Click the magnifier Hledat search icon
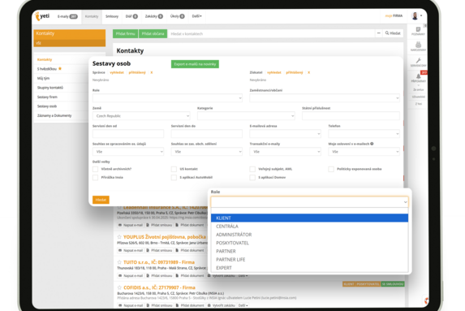465x311 pixels. (387, 33)
